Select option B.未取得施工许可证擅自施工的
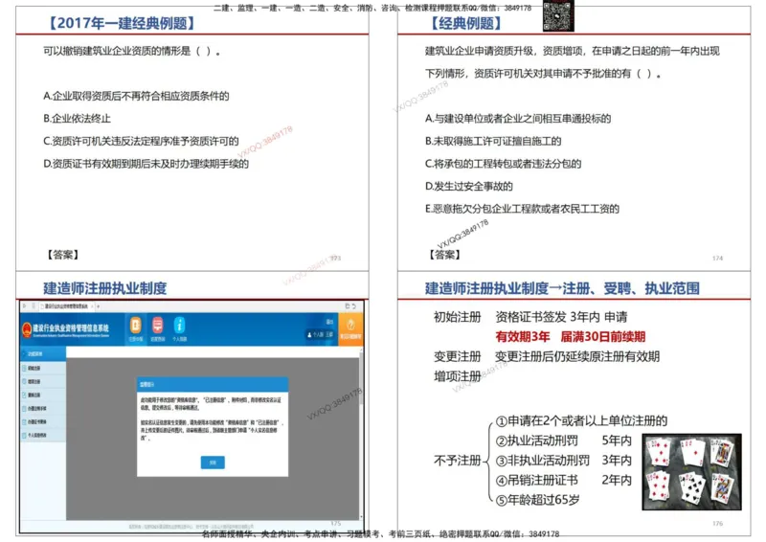The width and height of the screenshot is (766, 542). (493, 141)
